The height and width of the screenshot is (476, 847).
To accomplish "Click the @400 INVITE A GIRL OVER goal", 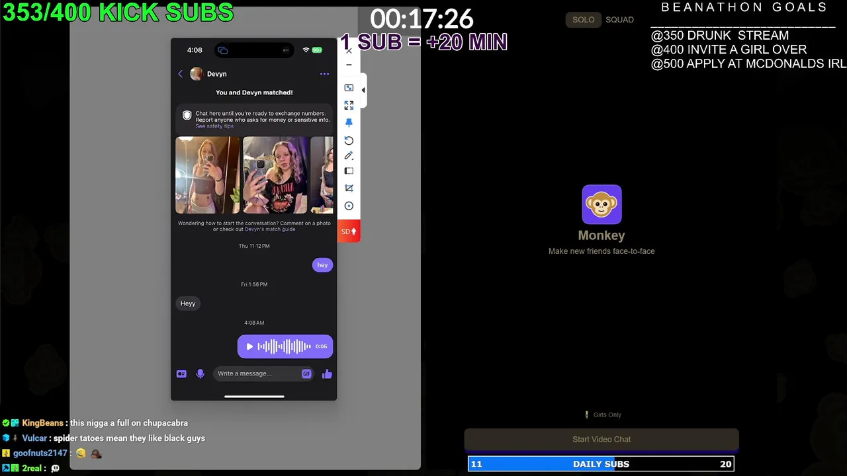I will pyautogui.click(x=729, y=50).
